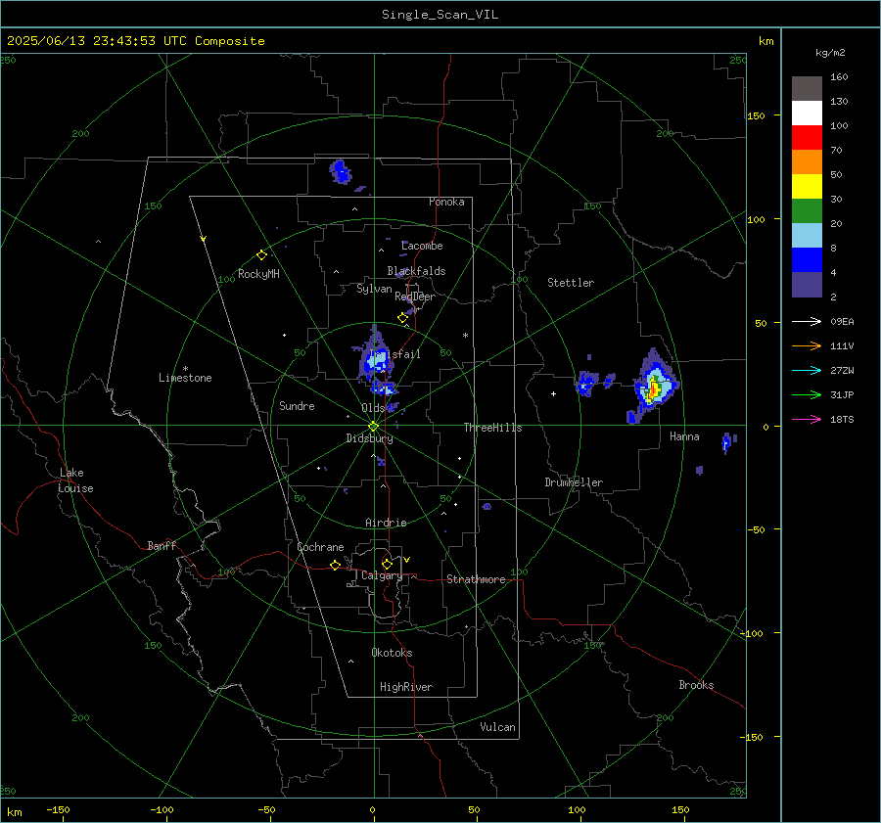Click the blue storm cell northwest of Ponoka

pos(341,172)
